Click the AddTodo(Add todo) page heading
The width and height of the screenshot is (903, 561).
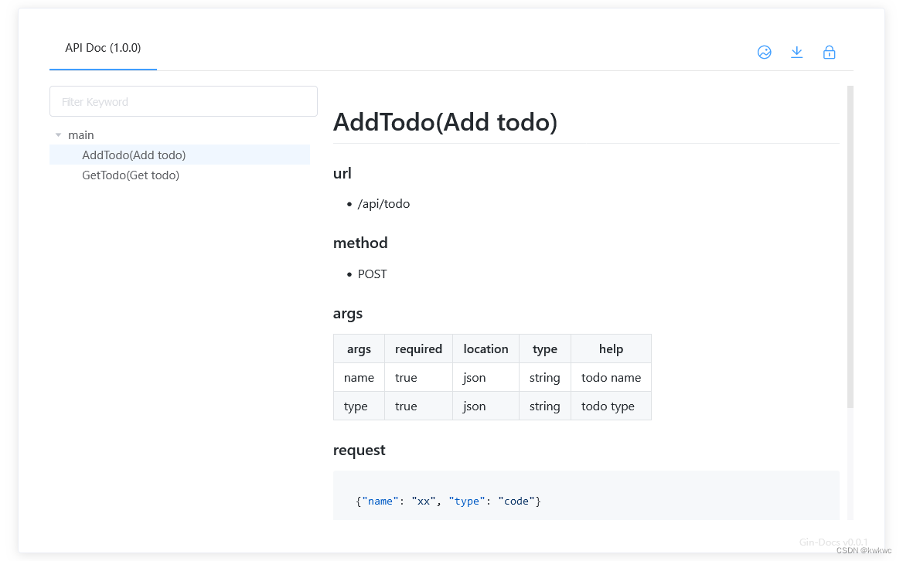point(445,122)
